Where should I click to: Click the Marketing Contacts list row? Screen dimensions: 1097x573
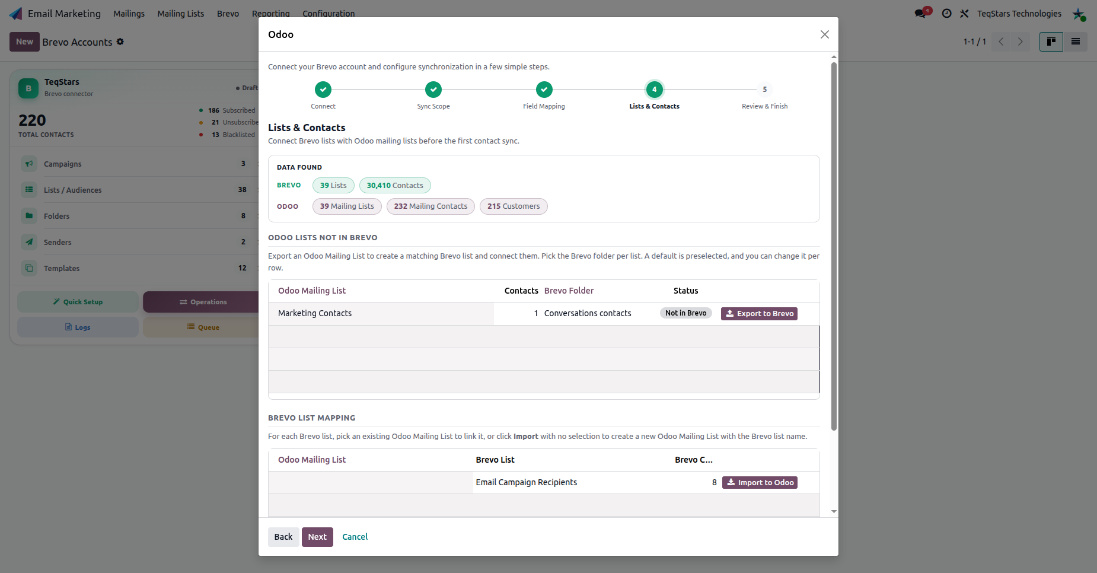(x=544, y=314)
